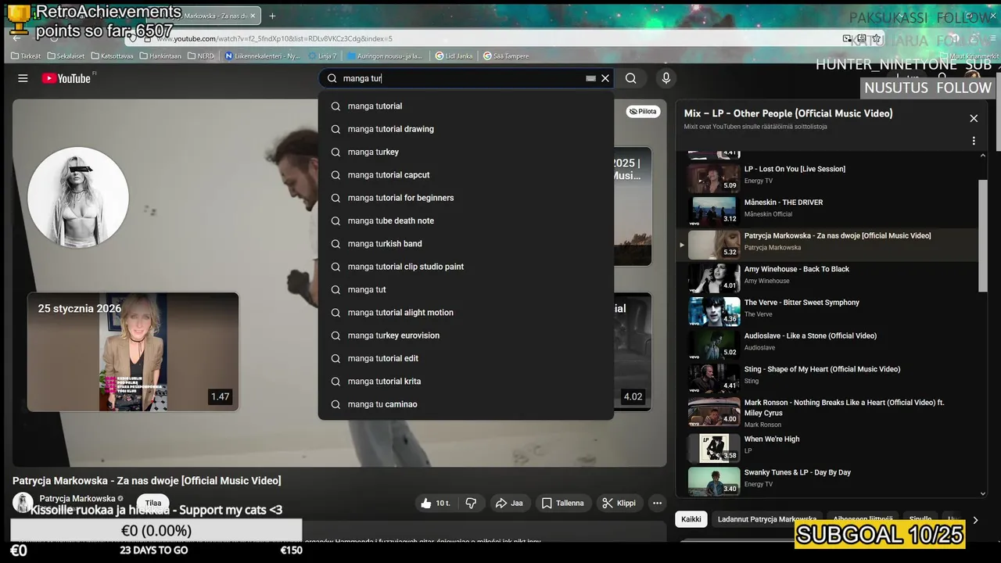The image size is (1001, 563).
Task: Choose suggestion 'manga tut'
Action: pyautogui.click(x=465, y=289)
